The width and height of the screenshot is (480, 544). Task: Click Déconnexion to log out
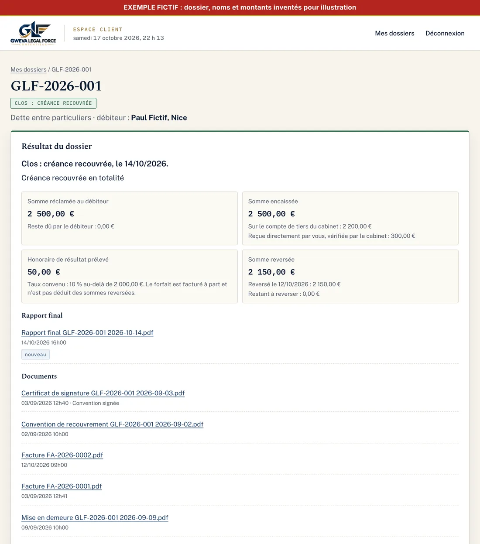(x=445, y=33)
